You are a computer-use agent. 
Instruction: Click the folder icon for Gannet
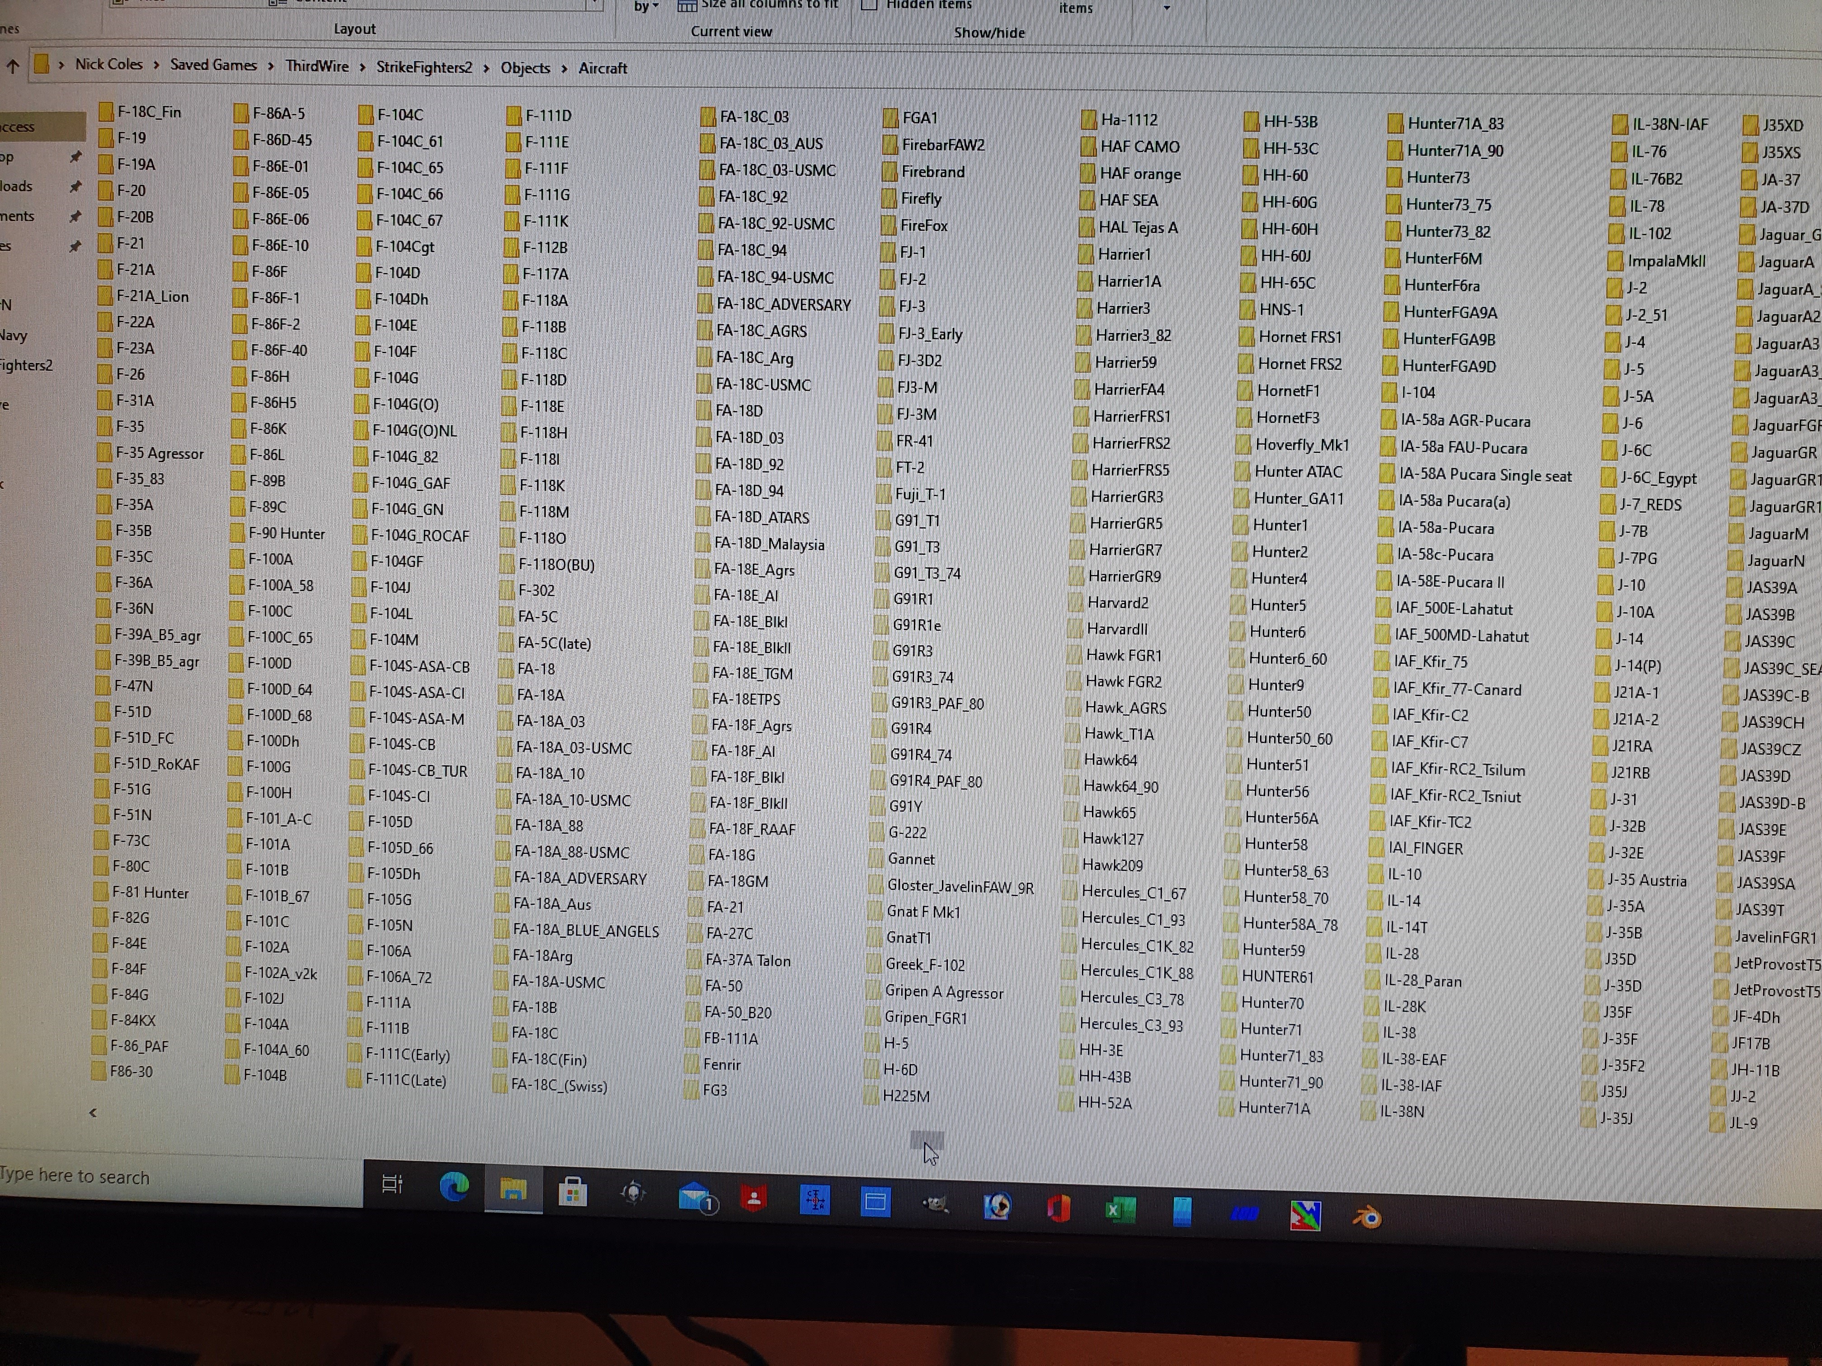(875, 859)
